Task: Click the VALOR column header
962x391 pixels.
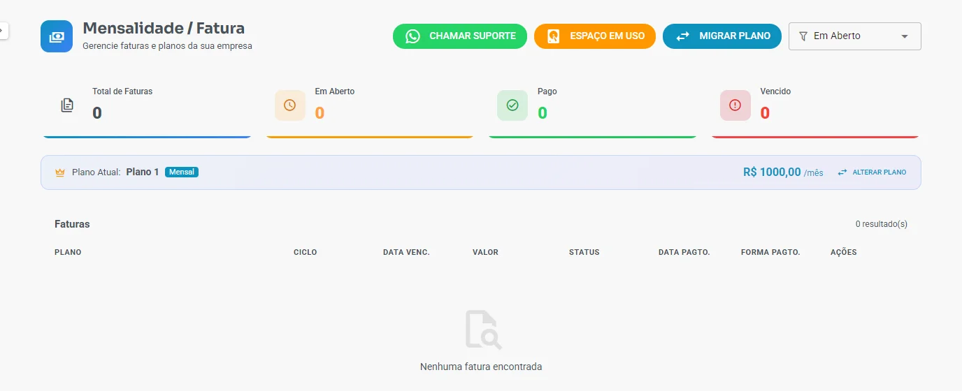Action: coord(485,252)
